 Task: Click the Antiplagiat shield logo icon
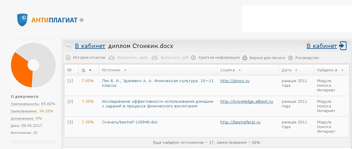pos(22,20)
